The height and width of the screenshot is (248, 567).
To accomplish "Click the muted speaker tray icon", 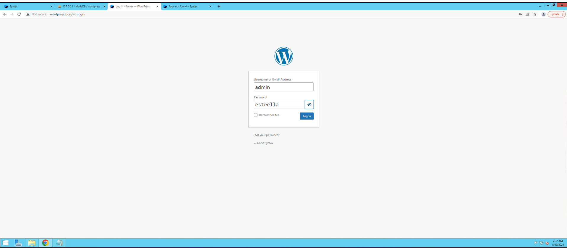I will tap(547, 243).
